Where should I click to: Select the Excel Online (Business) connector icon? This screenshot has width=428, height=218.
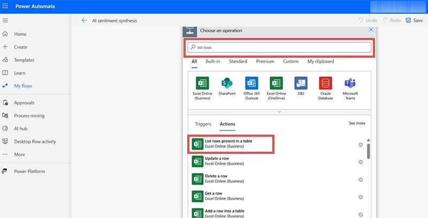(202, 83)
